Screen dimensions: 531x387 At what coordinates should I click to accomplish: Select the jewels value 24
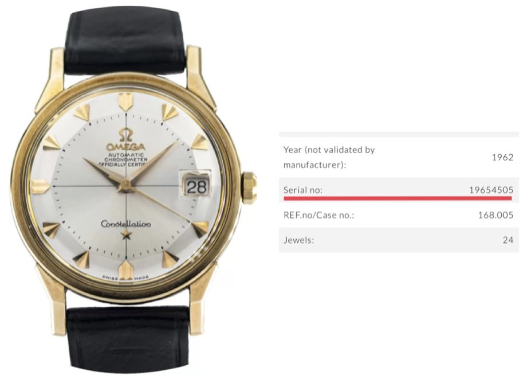click(508, 240)
